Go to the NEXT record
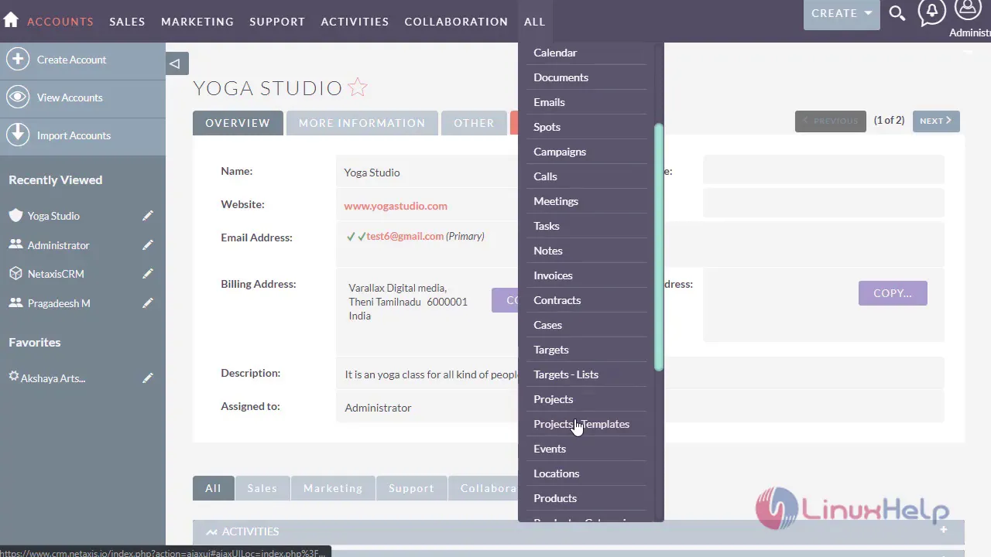Viewport: 991px width, 557px height. pyautogui.click(x=936, y=121)
